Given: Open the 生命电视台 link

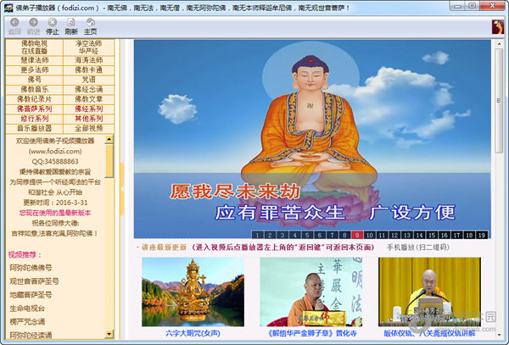Looking at the screenshot, I should pyautogui.click(x=27, y=309).
